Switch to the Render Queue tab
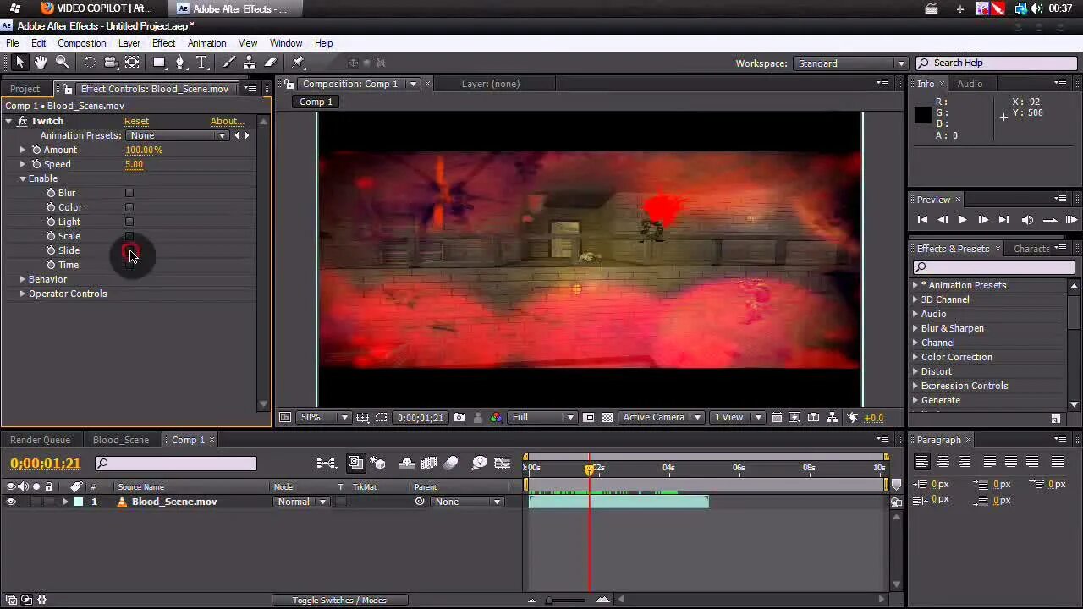This screenshot has width=1083, height=609. 40,440
